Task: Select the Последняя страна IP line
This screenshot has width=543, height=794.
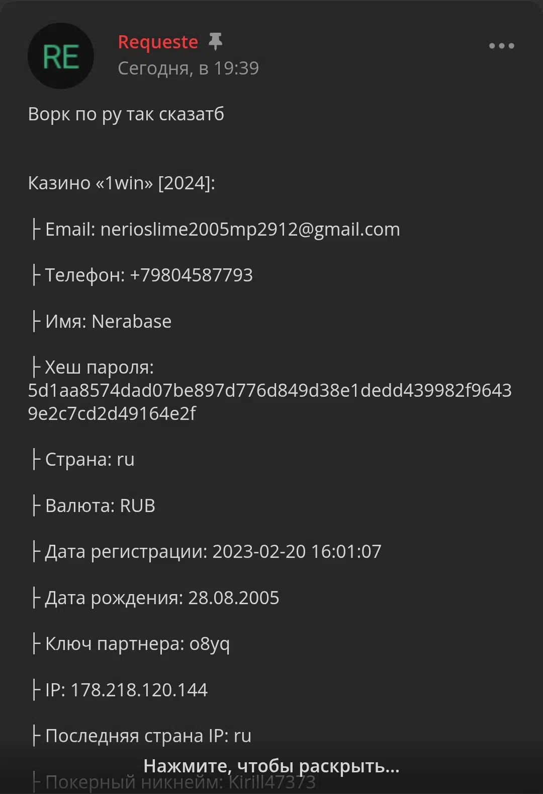Action: click(140, 736)
